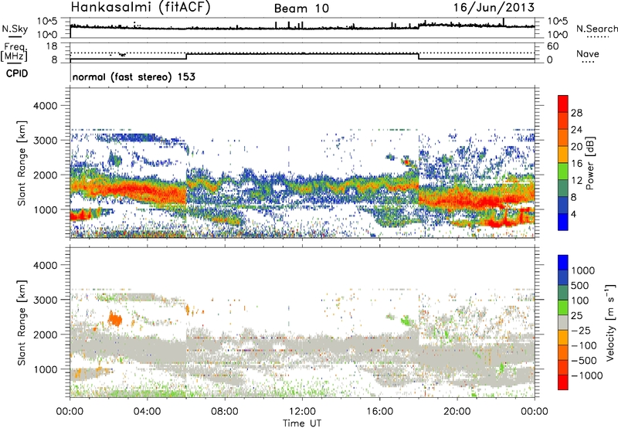The image size is (618, 428).
Task: Pick the bright blue bottom power swatch
Action: (x=563, y=222)
